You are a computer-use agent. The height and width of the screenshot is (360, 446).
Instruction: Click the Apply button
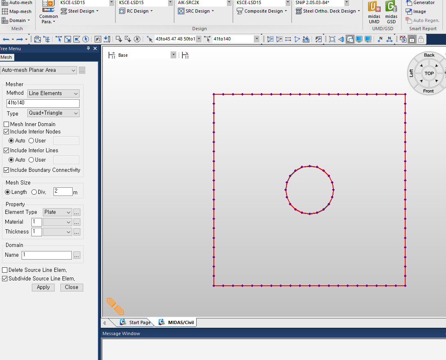pyautogui.click(x=43, y=287)
